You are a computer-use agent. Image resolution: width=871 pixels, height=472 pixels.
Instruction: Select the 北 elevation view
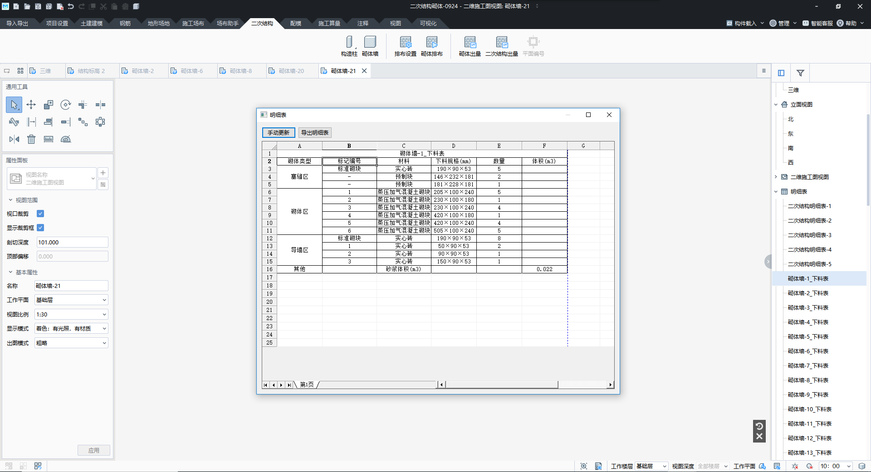coord(791,119)
